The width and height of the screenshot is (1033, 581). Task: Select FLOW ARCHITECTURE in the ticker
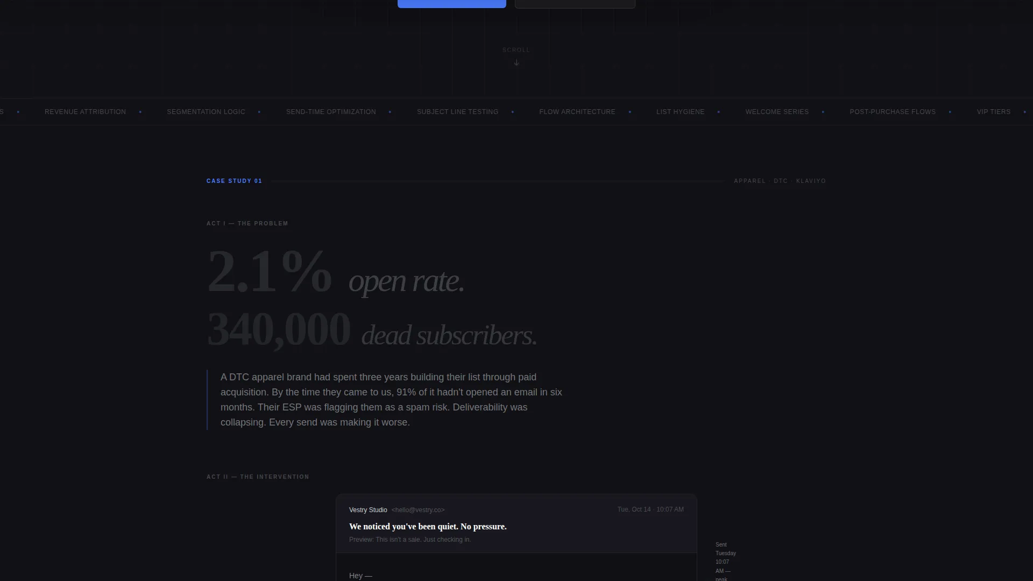point(577,112)
